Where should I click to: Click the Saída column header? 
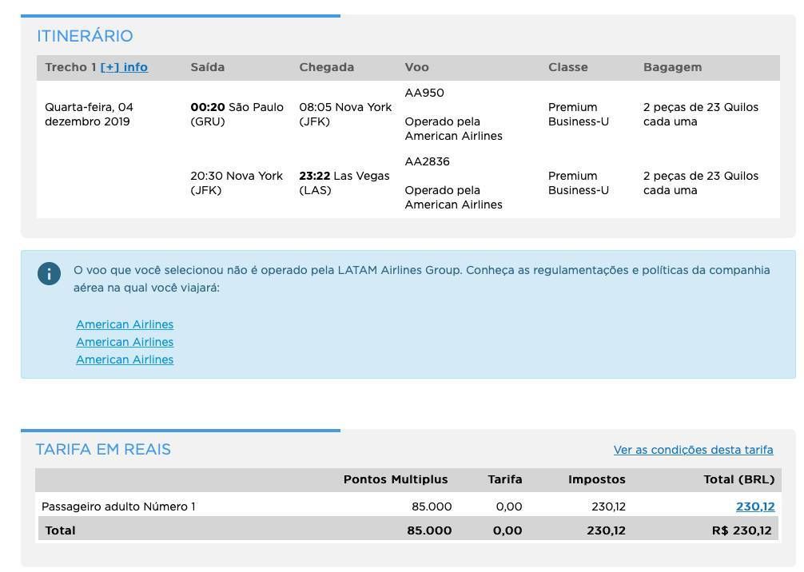tap(207, 67)
